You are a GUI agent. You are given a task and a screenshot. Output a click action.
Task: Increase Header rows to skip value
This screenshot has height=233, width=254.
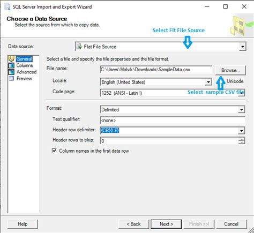point(242,139)
